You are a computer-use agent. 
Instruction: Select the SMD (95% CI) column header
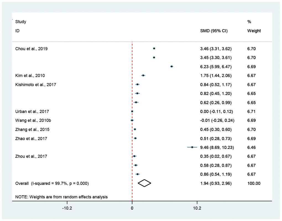[x=214, y=31]
